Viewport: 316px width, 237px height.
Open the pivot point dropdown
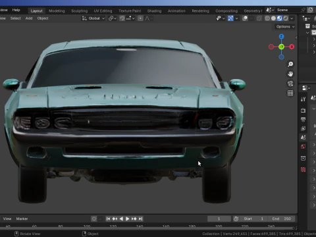(x=113, y=18)
